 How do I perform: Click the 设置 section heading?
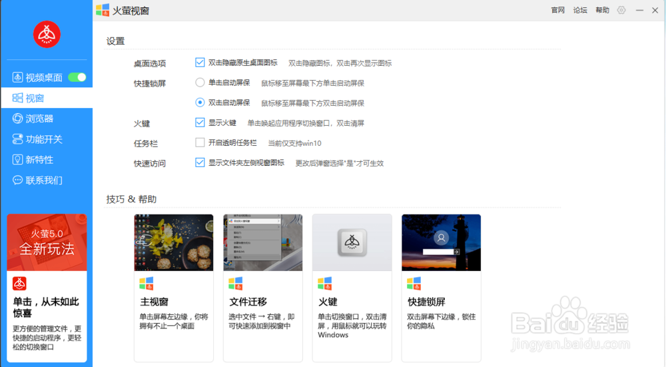pos(115,41)
